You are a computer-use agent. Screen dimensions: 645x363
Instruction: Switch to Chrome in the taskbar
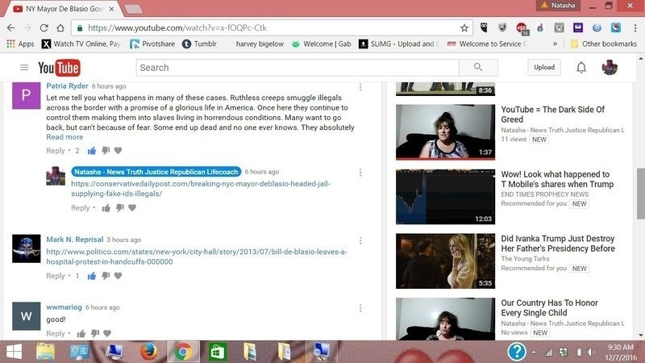point(183,352)
